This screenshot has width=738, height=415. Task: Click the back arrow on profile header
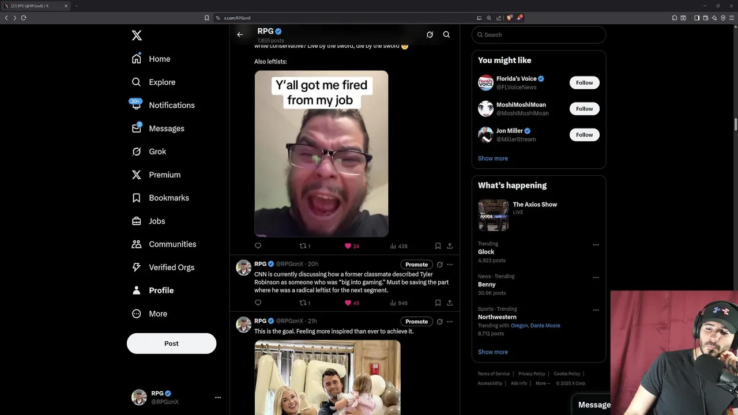click(240, 35)
